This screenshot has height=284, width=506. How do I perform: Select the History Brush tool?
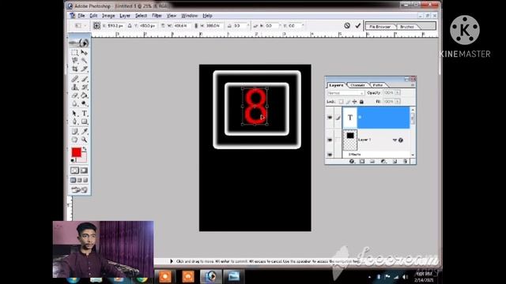(85, 88)
